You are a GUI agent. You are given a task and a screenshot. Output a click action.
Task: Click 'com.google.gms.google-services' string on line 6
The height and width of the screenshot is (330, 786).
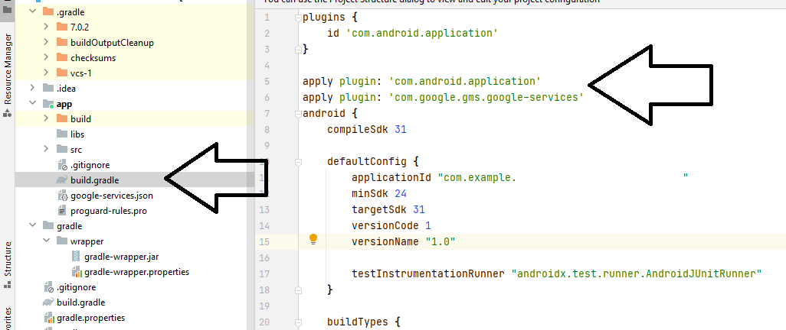click(486, 98)
